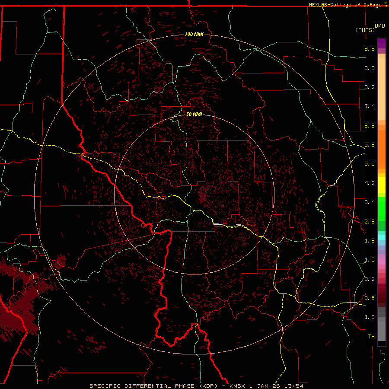Click the 1.8 scale value
Screen dimensions: 389x389
coord(370,241)
